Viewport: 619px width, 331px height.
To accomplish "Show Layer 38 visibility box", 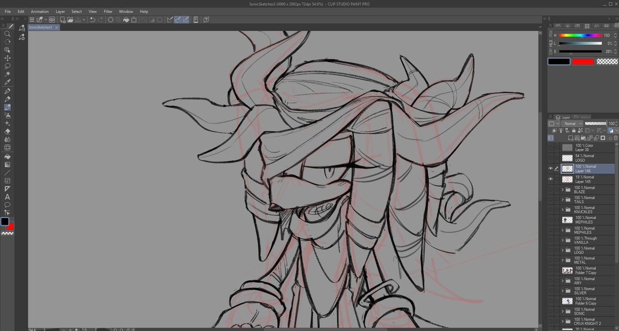I will [x=550, y=148].
